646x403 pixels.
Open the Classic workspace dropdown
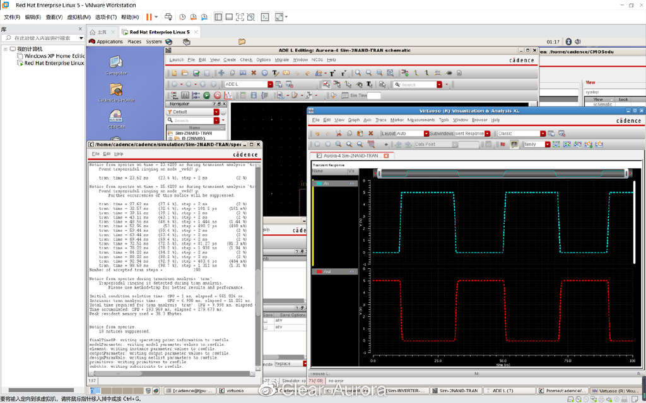(543, 133)
